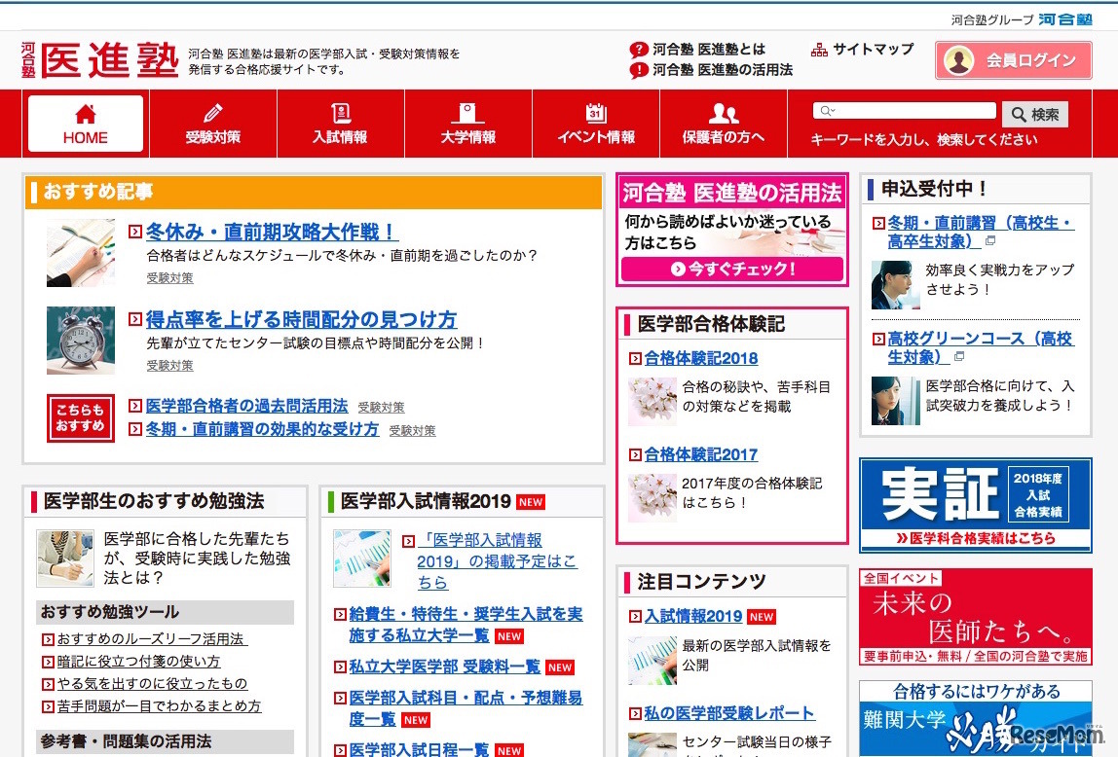Click the 検索 search button

click(x=1035, y=114)
